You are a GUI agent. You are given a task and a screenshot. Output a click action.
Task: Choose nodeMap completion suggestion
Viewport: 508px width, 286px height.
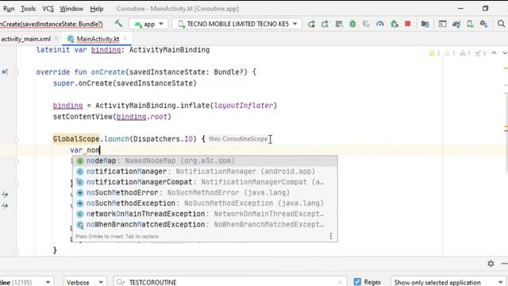[x=205, y=160]
